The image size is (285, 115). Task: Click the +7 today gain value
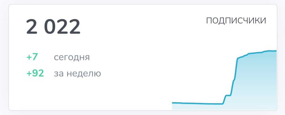pos(32,57)
